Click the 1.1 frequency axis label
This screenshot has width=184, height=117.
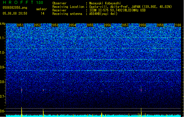click(2, 38)
